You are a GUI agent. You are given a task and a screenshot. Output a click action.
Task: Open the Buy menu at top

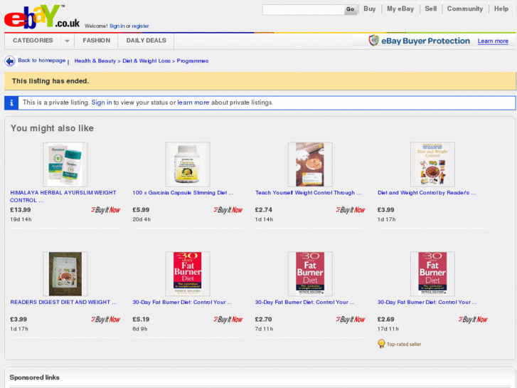(x=370, y=9)
